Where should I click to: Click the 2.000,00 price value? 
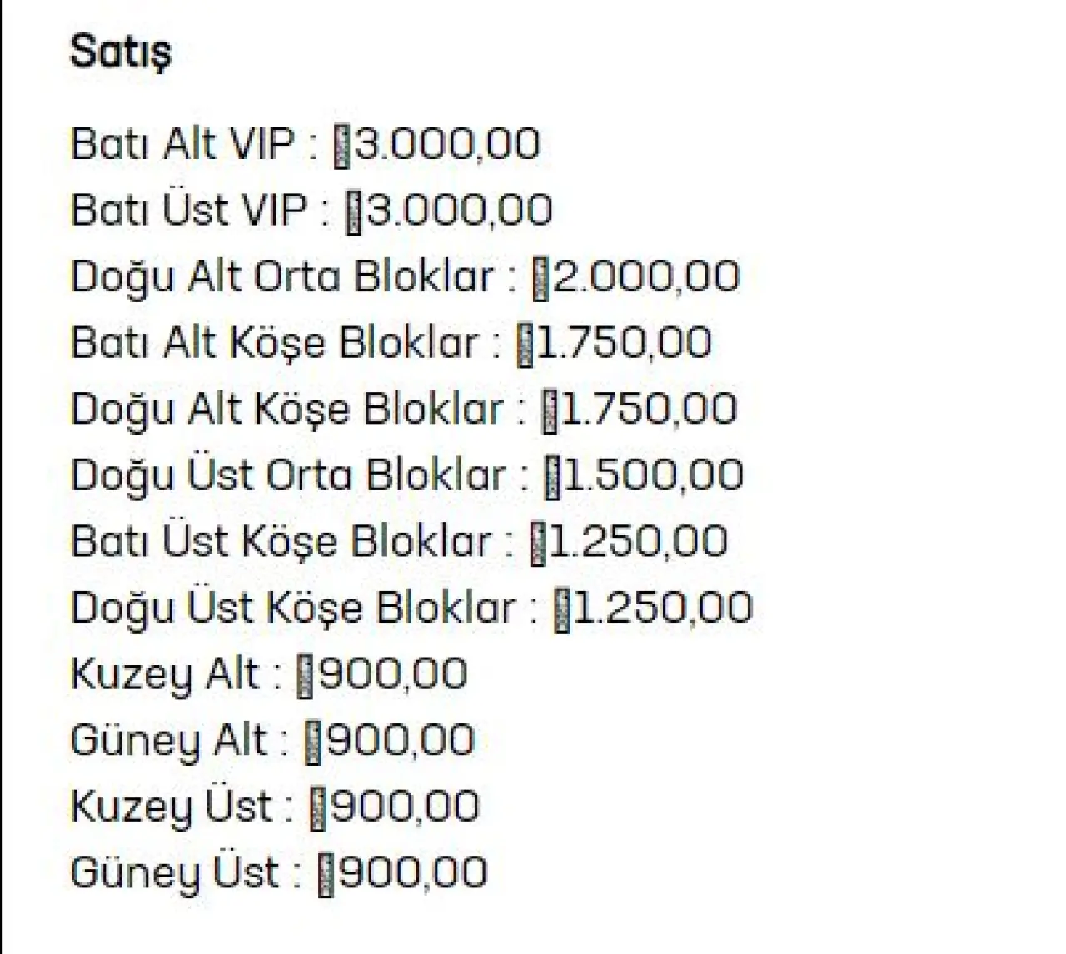point(646,276)
